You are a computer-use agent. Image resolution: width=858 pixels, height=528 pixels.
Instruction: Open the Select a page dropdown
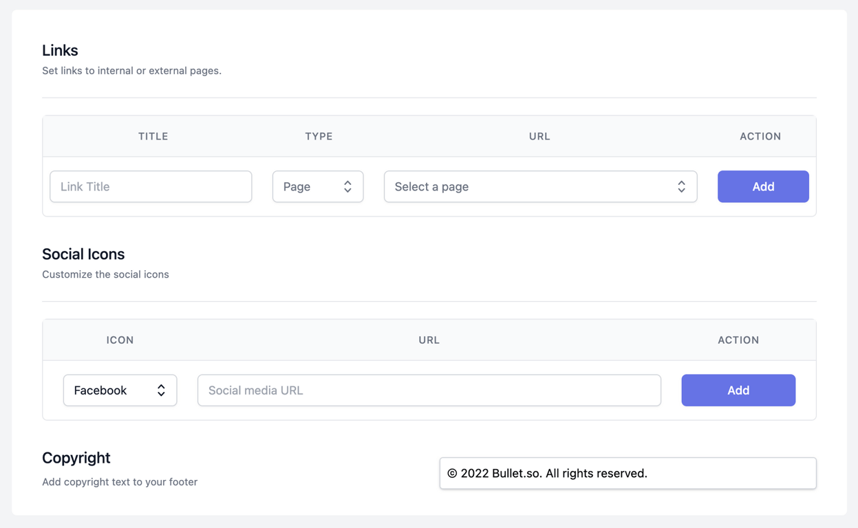[540, 186]
